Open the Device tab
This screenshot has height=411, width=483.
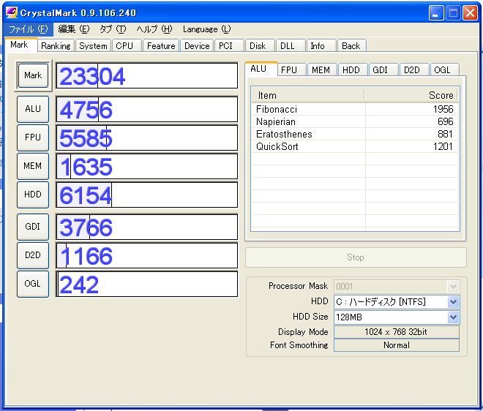197,46
